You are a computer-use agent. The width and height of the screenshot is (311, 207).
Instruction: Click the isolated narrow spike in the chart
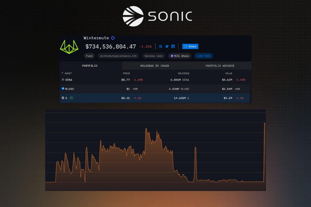(195, 164)
